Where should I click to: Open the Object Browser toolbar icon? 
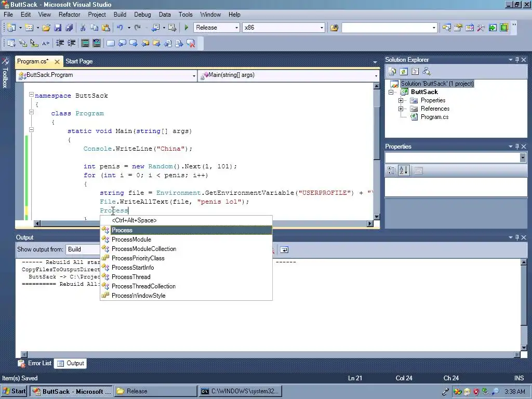(x=470, y=28)
